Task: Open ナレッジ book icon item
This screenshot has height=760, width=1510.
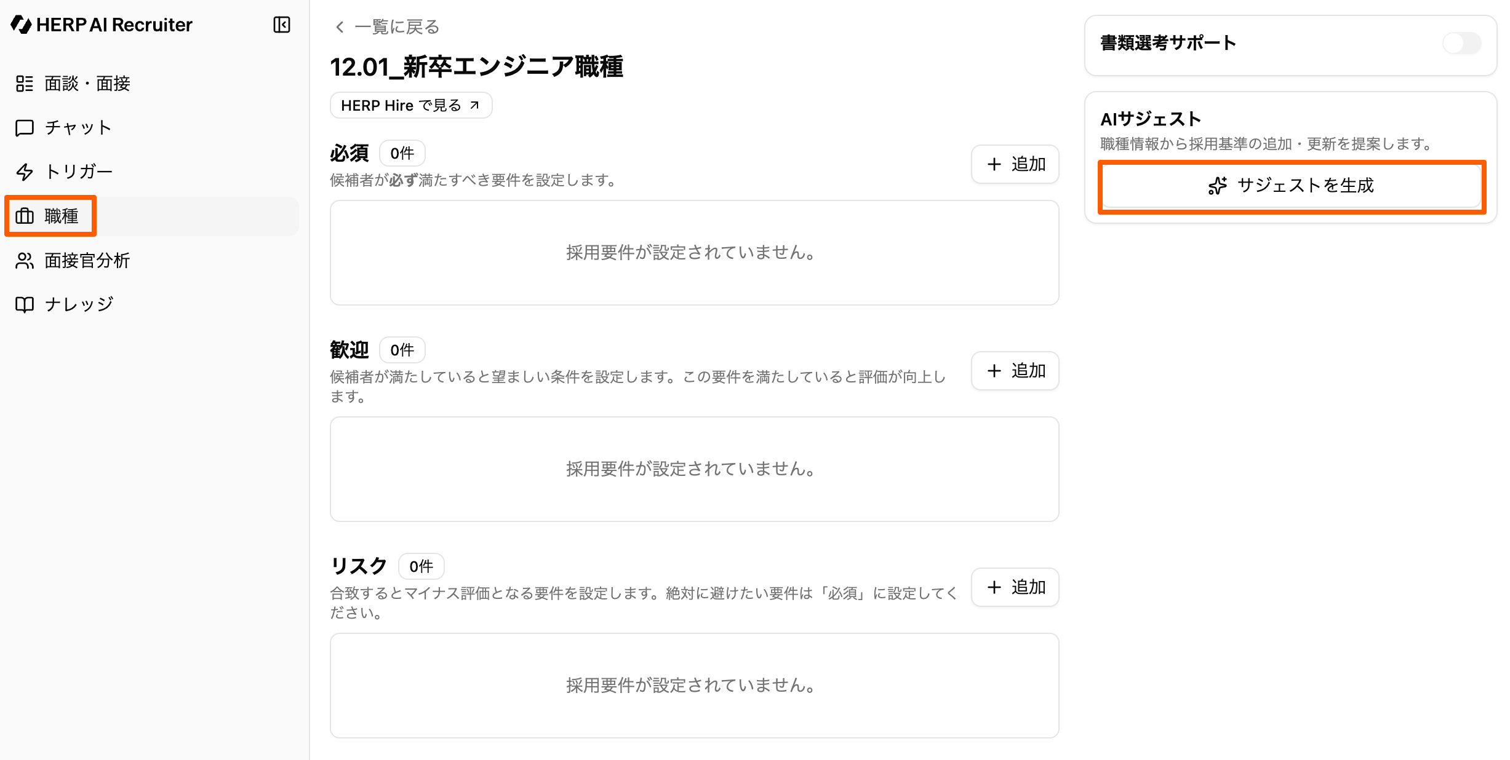Action: coord(25,305)
